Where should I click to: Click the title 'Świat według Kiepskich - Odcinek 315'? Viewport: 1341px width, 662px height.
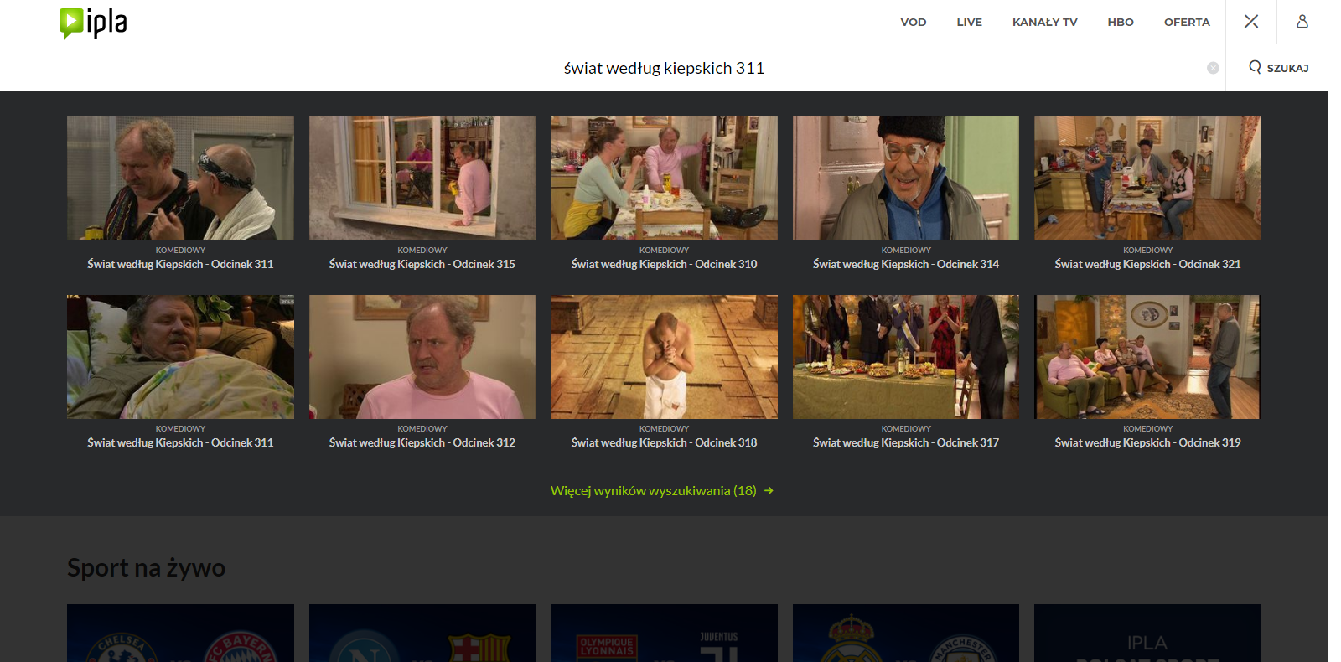click(422, 264)
